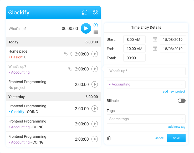Image resolution: width=194 pixels, height=153 pixels.
Task: Expand the Accounting project dropdown
Action: (146, 84)
